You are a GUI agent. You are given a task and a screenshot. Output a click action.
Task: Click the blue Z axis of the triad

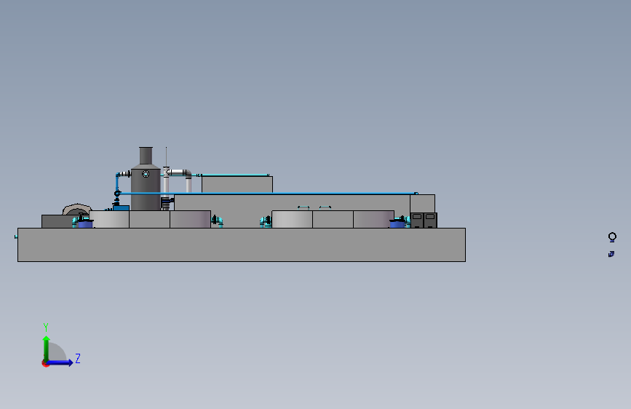click(x=60, y=362)
